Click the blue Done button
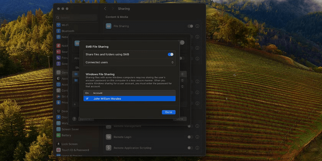 coord(169,112)
